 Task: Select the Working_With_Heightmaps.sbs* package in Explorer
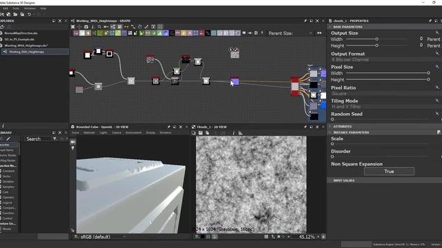click(x=26, y=45)
